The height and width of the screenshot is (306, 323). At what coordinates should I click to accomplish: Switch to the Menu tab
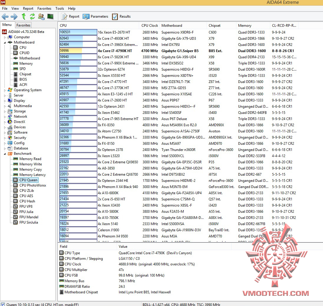[7, 25]
